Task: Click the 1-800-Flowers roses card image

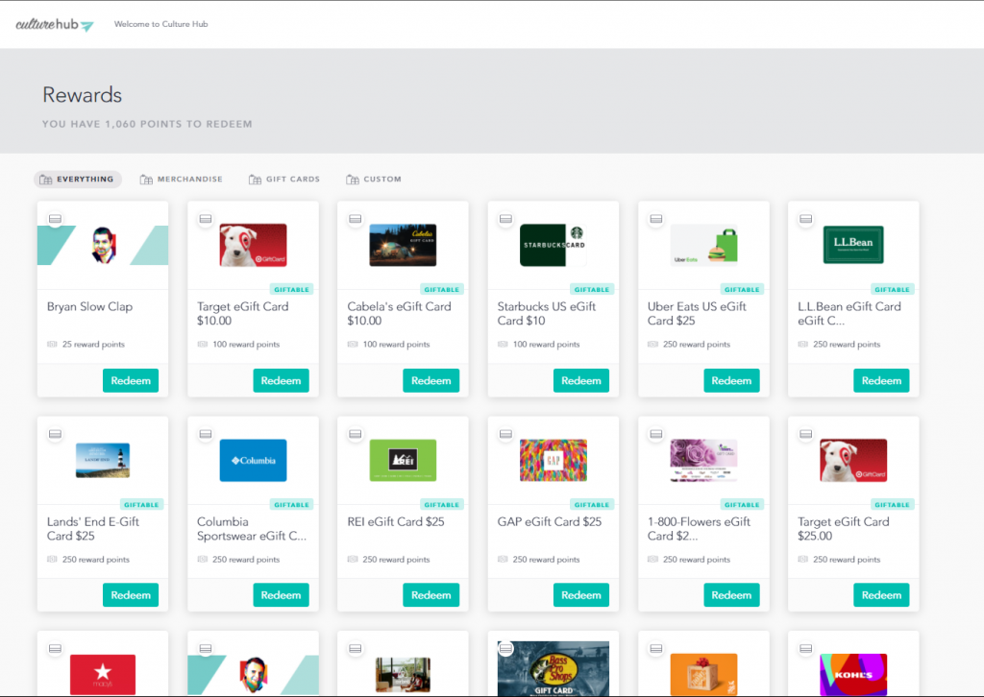Action: coord(703,460)
